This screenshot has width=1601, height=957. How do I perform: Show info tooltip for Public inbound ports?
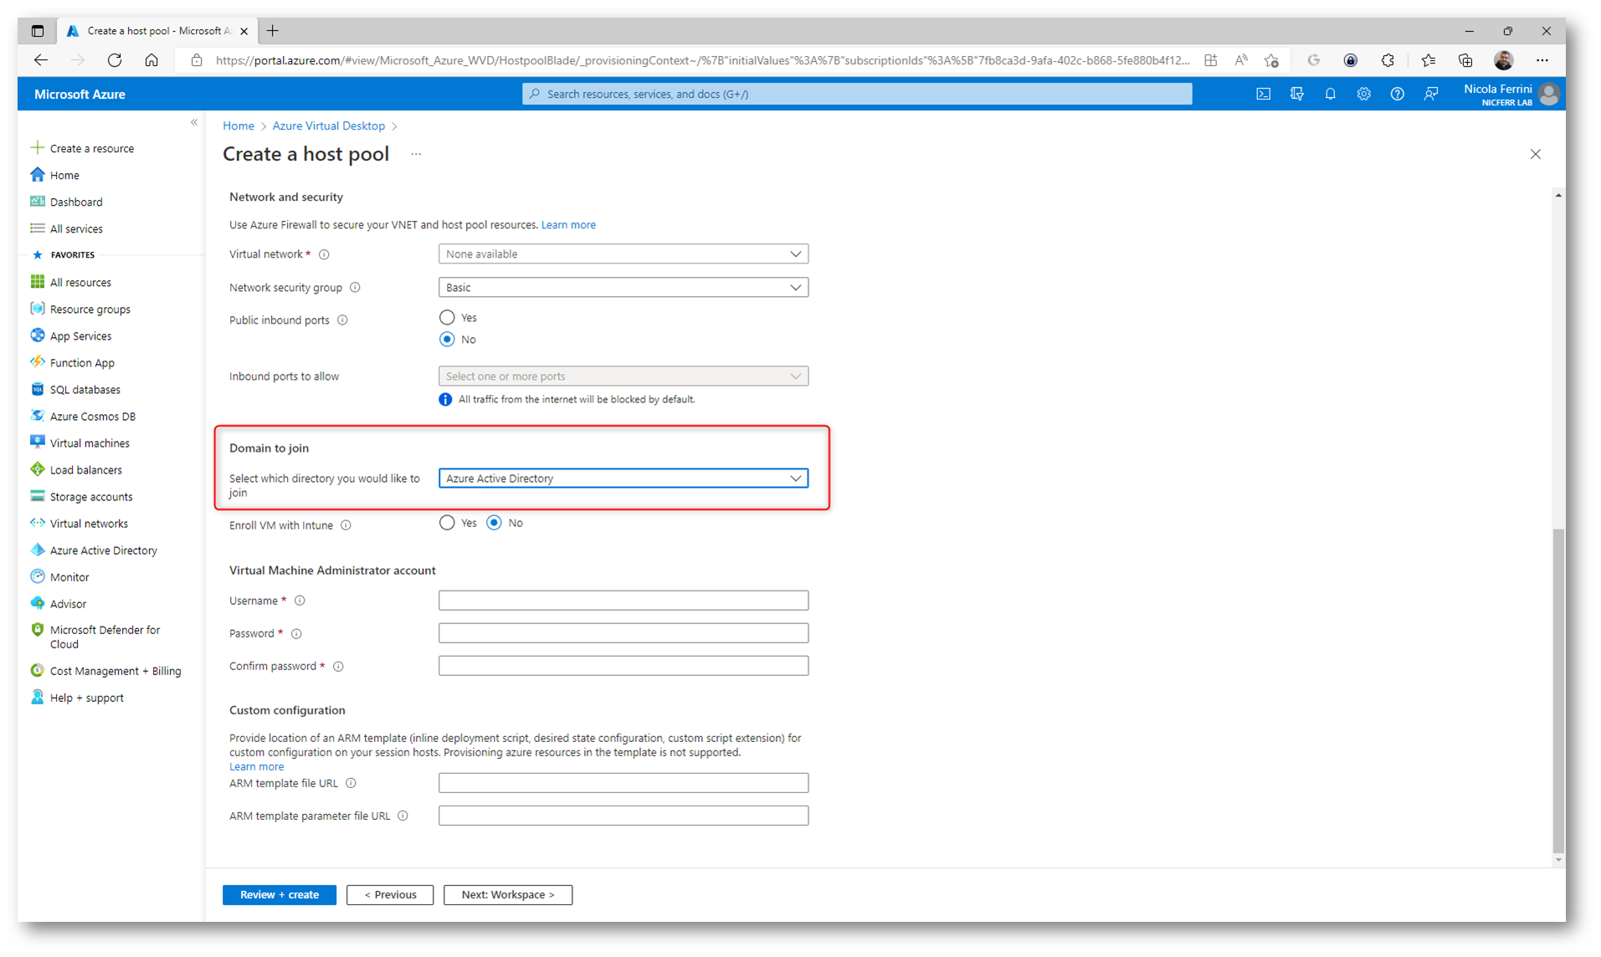click(342, 320)
